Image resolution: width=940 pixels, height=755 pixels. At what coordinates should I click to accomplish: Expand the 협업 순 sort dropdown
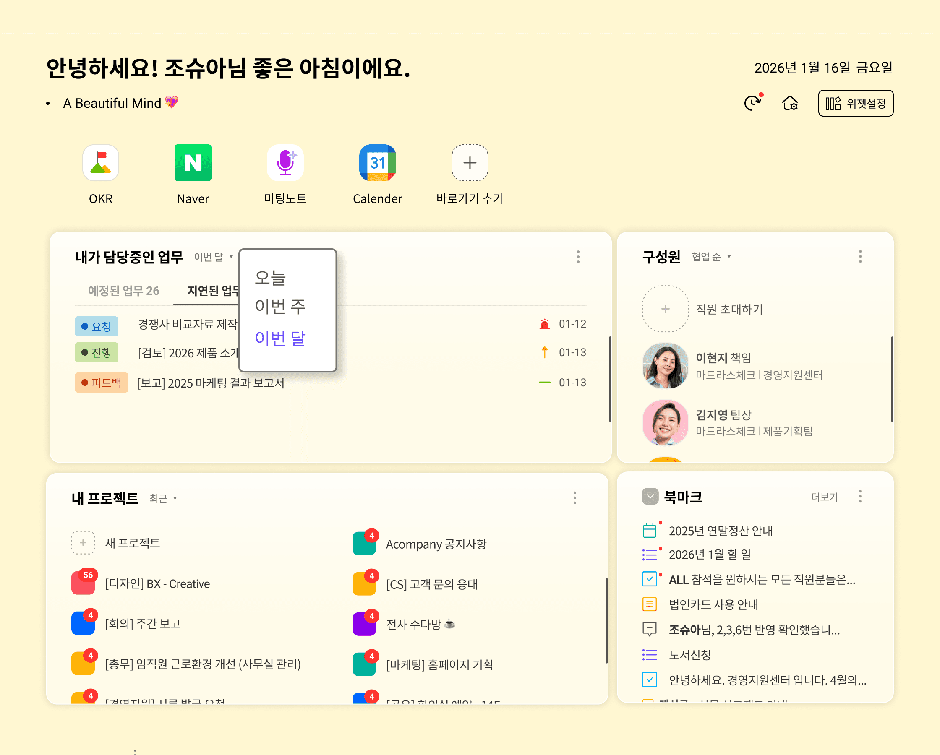point(711,257)
